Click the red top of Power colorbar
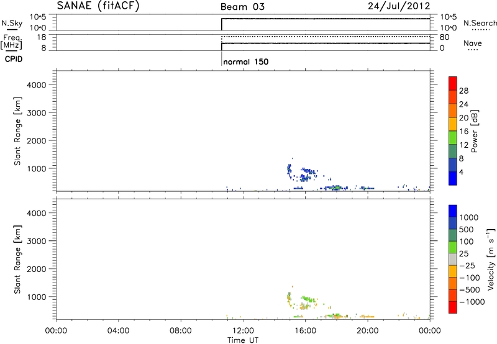Screen dimensions: 497x344 453,83
